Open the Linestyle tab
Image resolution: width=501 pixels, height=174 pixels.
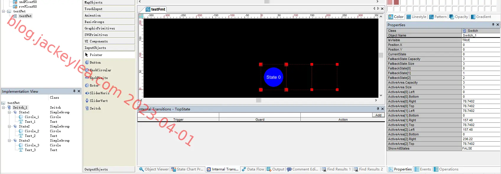point(417,17)
